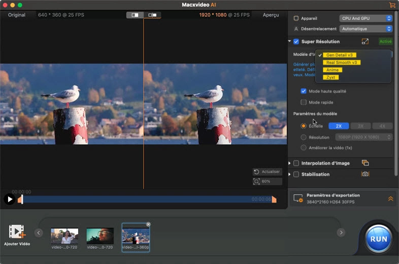Viewport: 399px width, 264px height.
Task: Click the RUN button
Action: point(379,239)
